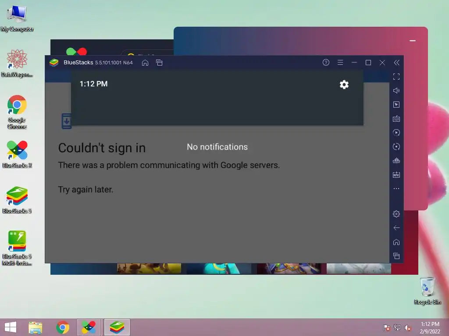Open the Windows Start menu
This screenshot has height=336, width=449.
[11, 327]
